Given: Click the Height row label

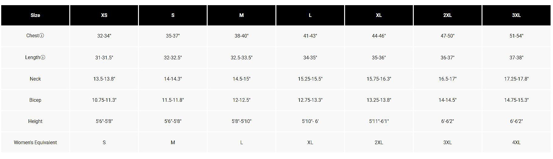Looking at the screenshot, I should click(x=35, y=121).
